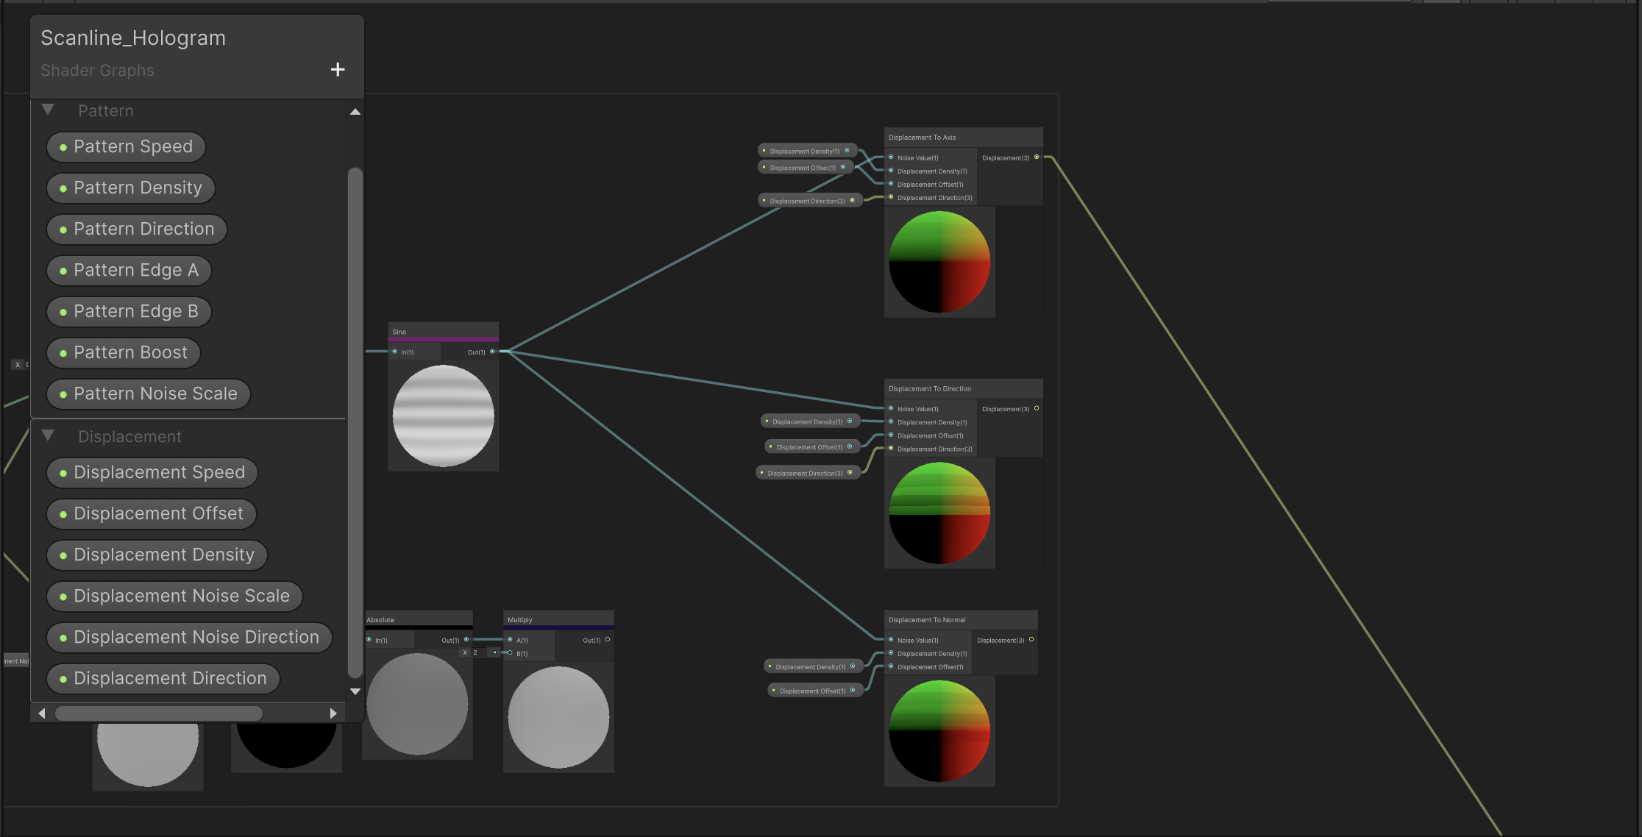Click the Out(1) output port of the Sine node
This screenshot has height=837, width=1642.
click(492, 352)
